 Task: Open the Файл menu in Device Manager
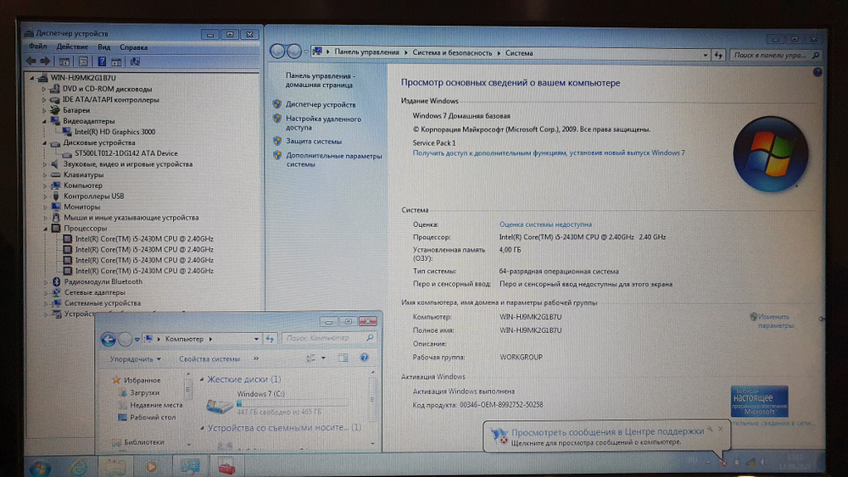[x=38, y=47]
